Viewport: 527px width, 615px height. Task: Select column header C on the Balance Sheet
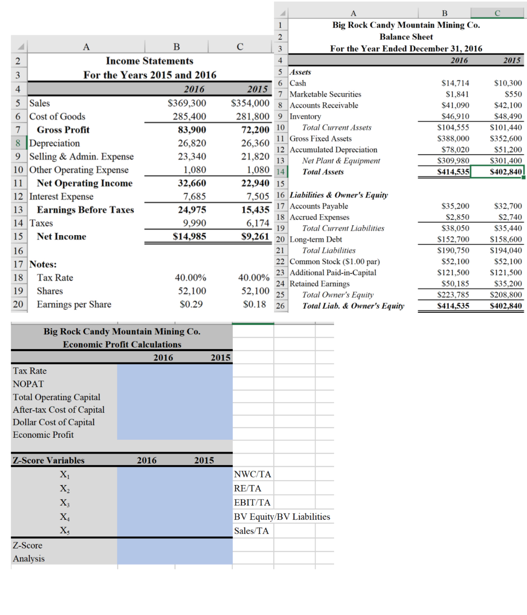498,13
